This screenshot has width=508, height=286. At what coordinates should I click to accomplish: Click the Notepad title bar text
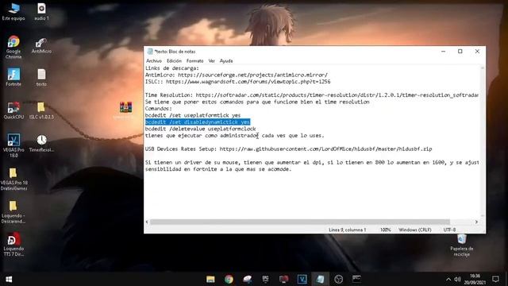pyautogui.click(x=175, y=52)
